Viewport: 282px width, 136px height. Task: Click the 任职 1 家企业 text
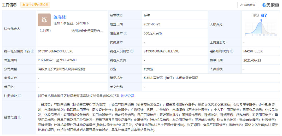pos(71,23)
